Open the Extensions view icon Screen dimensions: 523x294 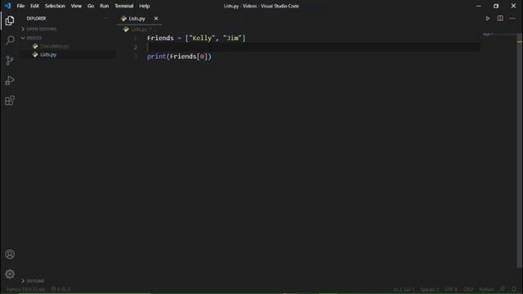point(10,100)
